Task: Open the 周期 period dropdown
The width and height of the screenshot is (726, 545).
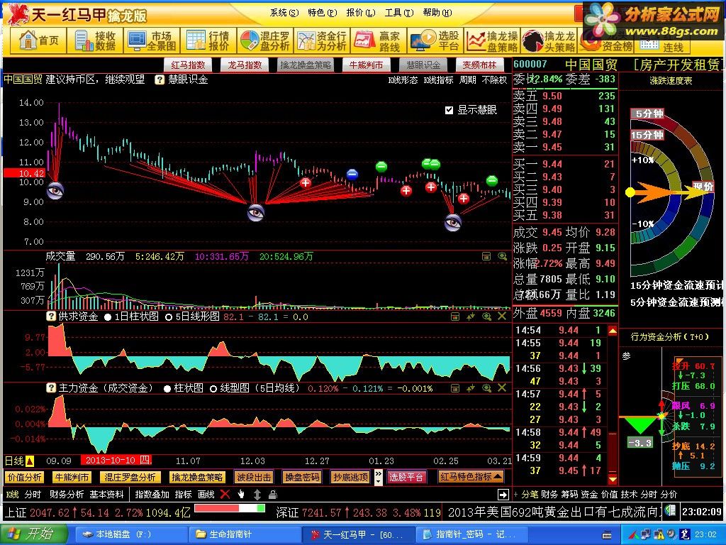Action: click(468, 79)
